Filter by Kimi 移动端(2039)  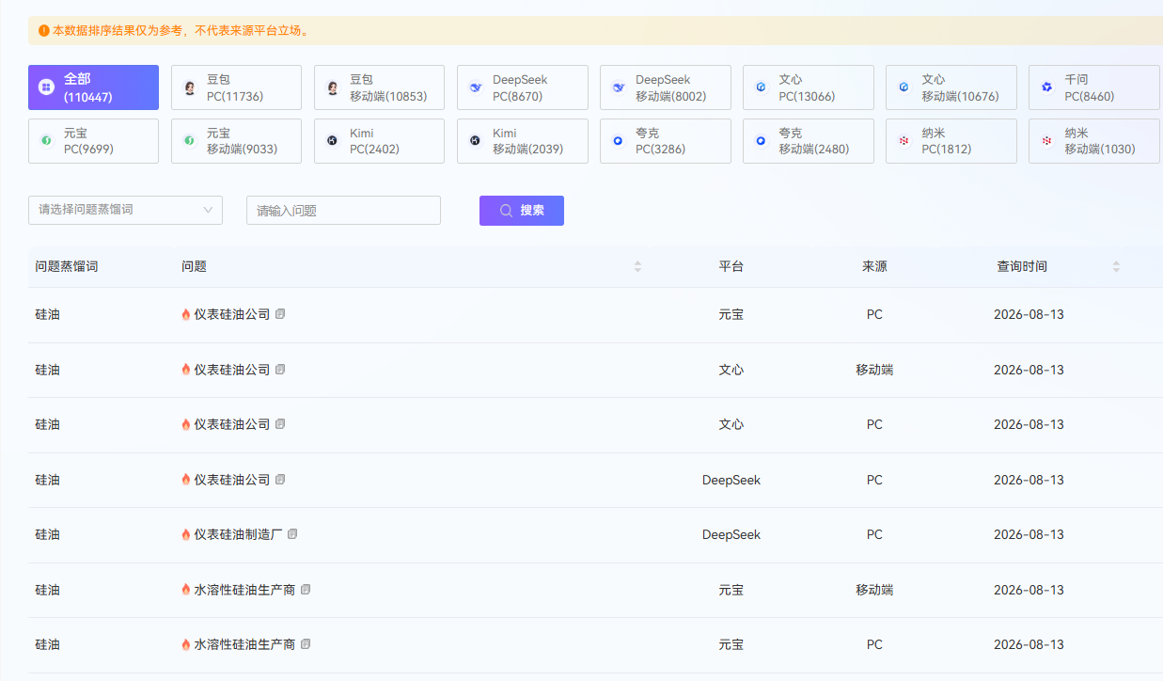point(522,141)
